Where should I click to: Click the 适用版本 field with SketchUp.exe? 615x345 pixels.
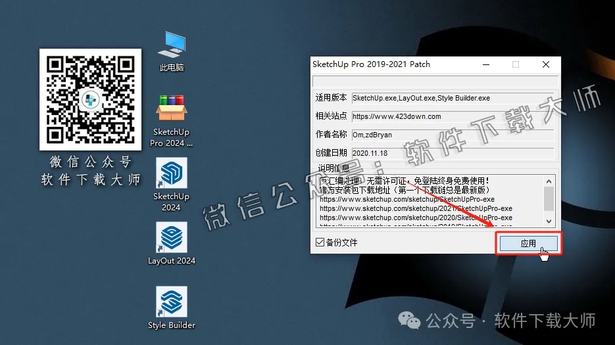point(453,98)
